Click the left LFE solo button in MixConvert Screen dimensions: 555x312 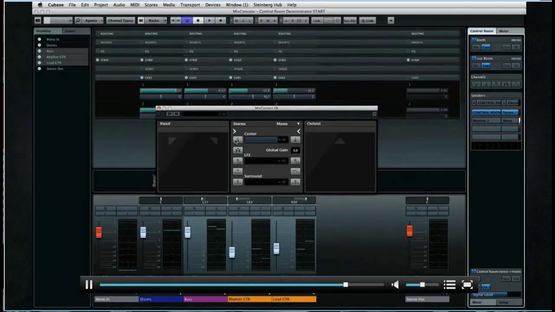[x=238, y=161]
